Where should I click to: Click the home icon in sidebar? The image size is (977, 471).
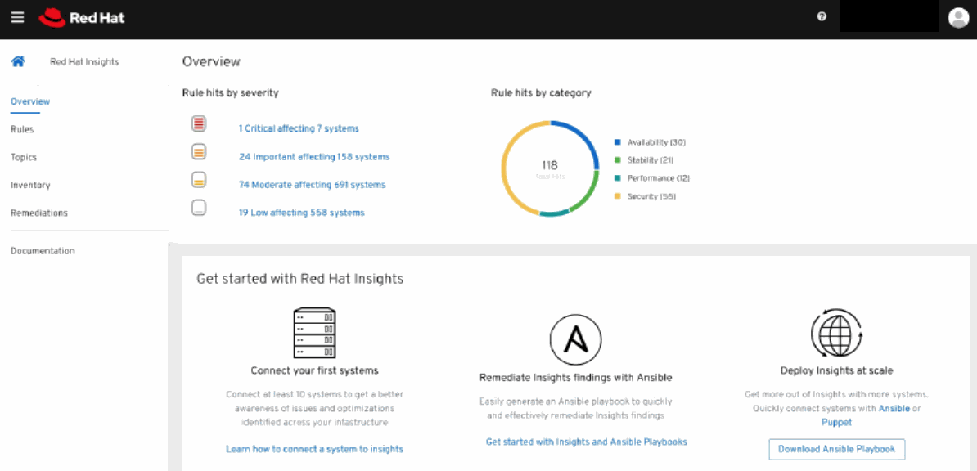click(18, 61)
